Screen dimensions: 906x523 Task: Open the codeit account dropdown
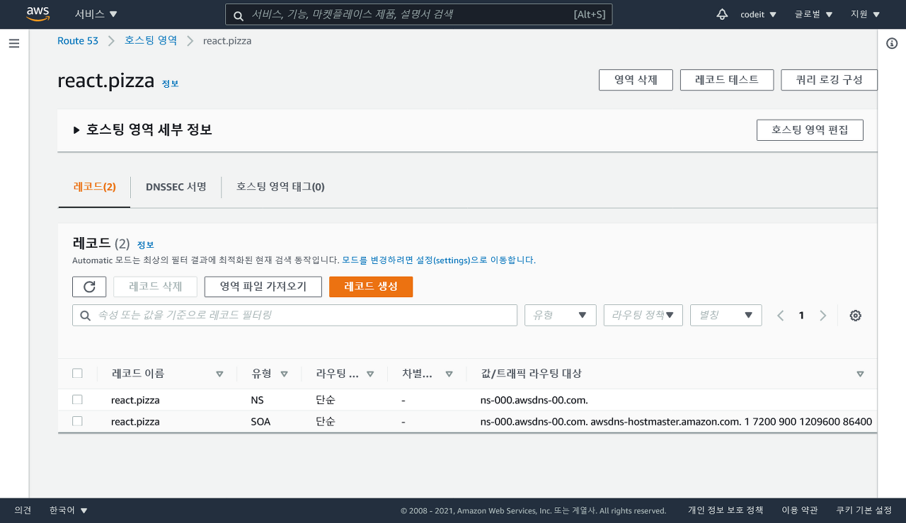(x=758, y=14)
